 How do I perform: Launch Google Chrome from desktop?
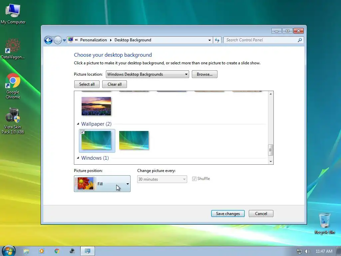(x=13, y=86)
